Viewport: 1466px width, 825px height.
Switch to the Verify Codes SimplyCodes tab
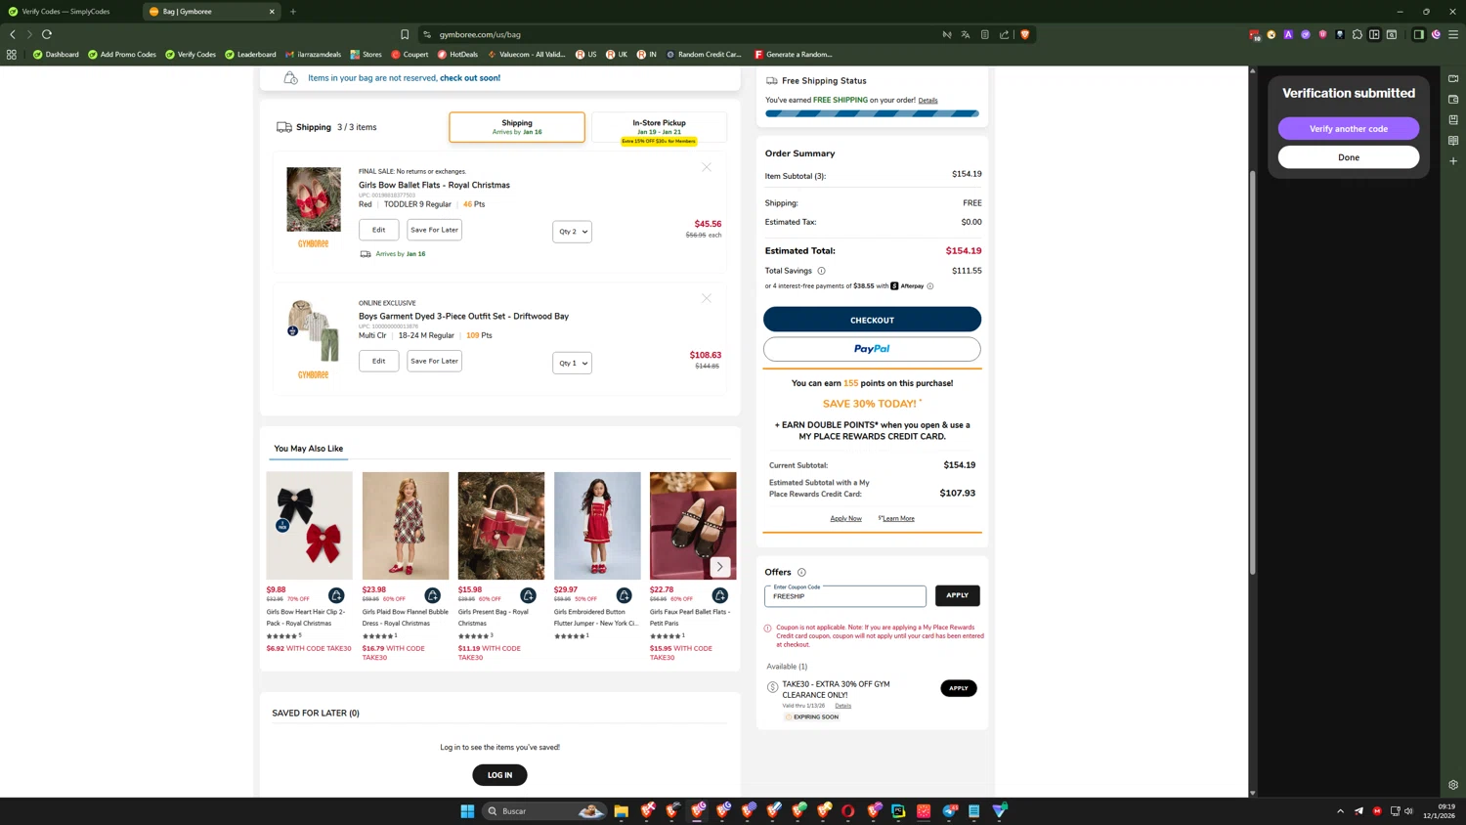65,12
